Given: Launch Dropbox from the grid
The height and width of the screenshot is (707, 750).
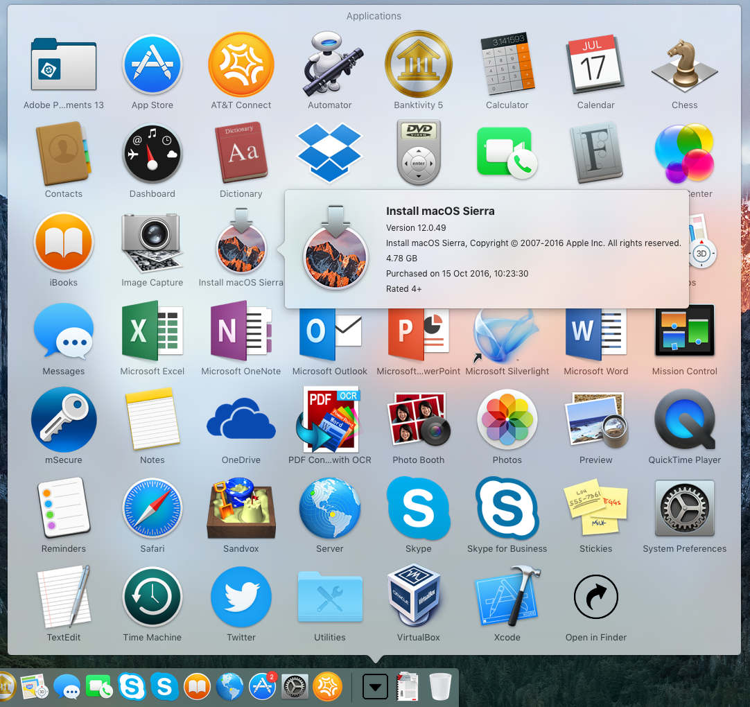Looking at the screenshot, I should [x=329, y=152].
